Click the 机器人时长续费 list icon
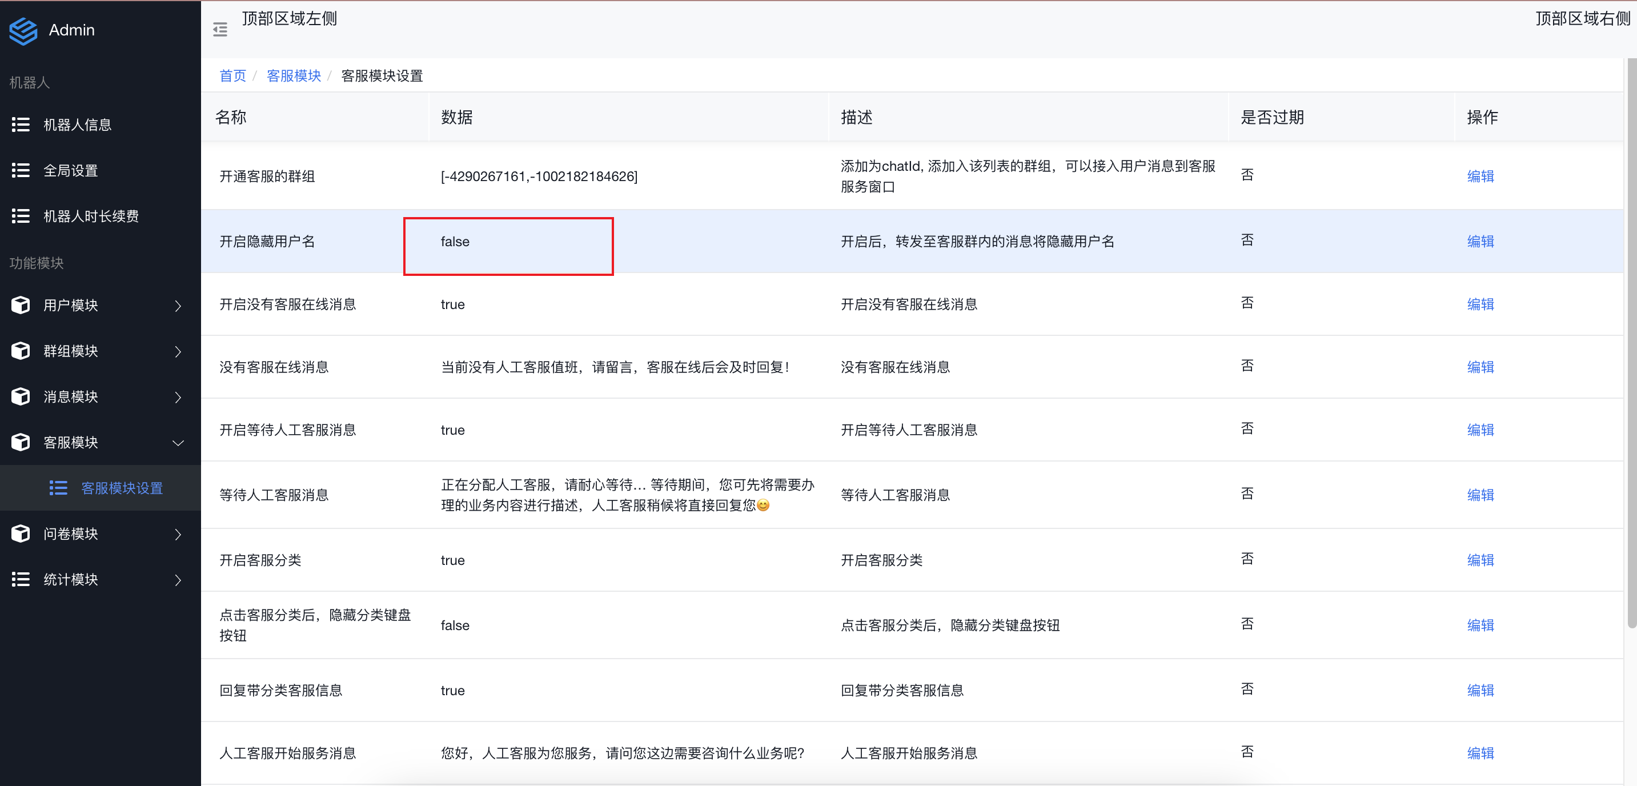This screenshot has height=786, width=1637. [x=21, y=216]
